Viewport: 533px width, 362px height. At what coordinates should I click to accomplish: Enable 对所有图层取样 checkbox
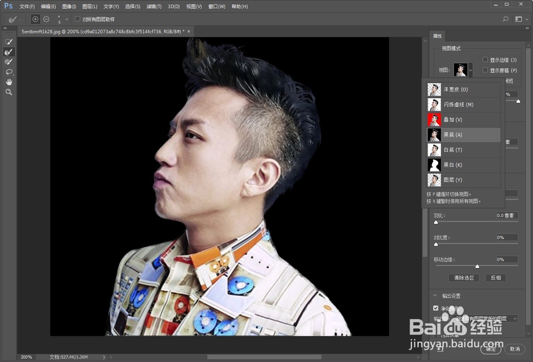click(77, 19)
